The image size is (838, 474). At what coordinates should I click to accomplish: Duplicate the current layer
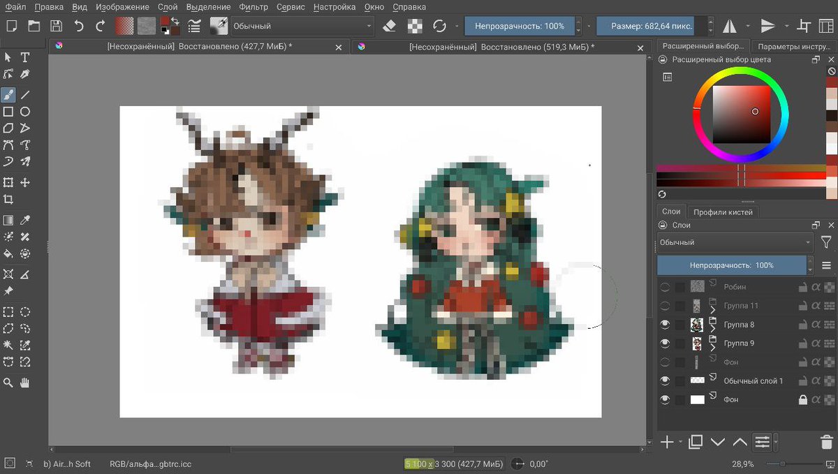pos(695,442)
